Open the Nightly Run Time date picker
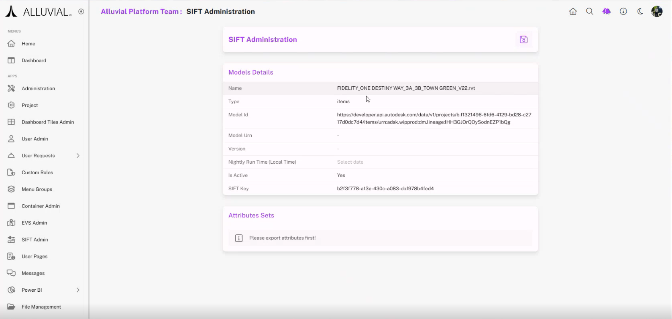The height and width of the screenshot is (319, 672). point(350,162)
